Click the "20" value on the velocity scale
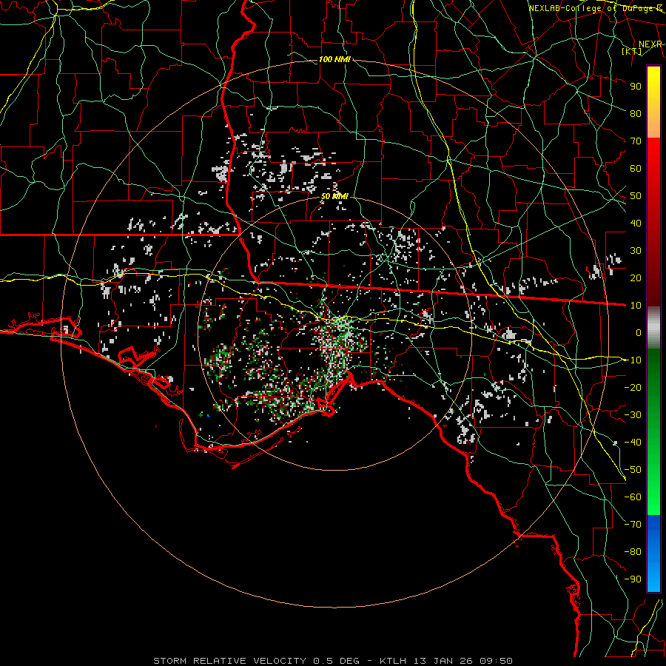 [x=636, y=277]
